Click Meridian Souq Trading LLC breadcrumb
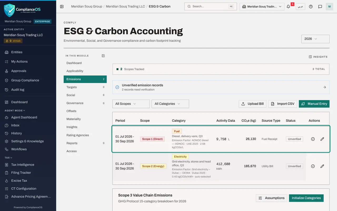The height and width of the screenshot is (211, 337). pyautogui.click(x=125, y=6)
